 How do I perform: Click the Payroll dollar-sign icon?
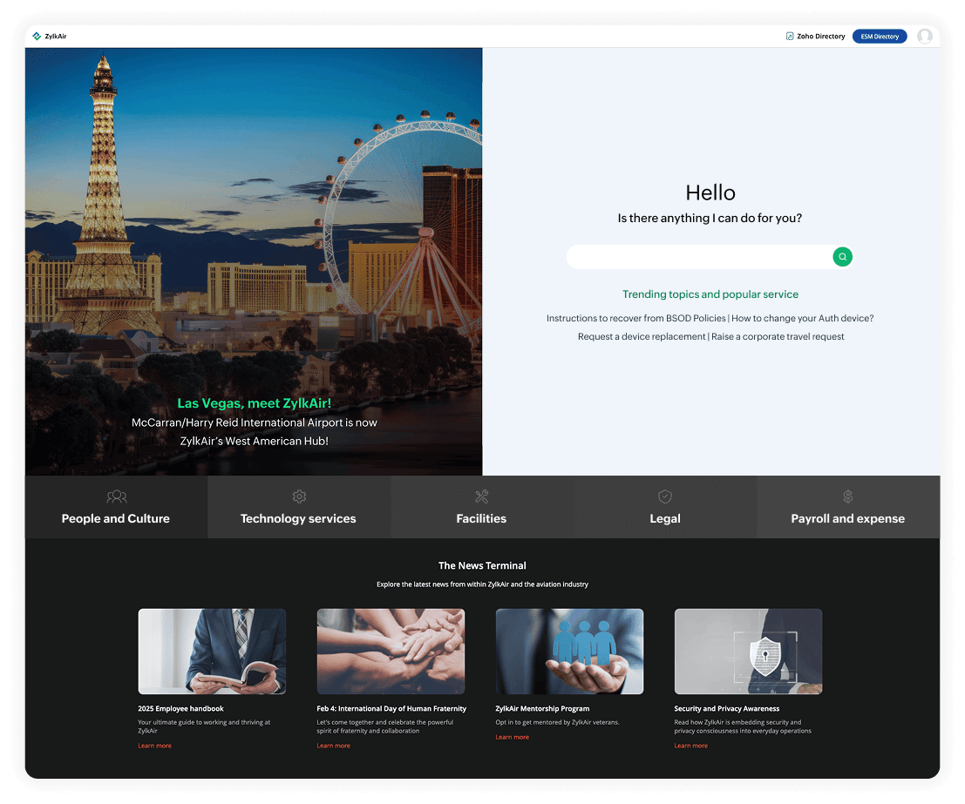(847, 496)
